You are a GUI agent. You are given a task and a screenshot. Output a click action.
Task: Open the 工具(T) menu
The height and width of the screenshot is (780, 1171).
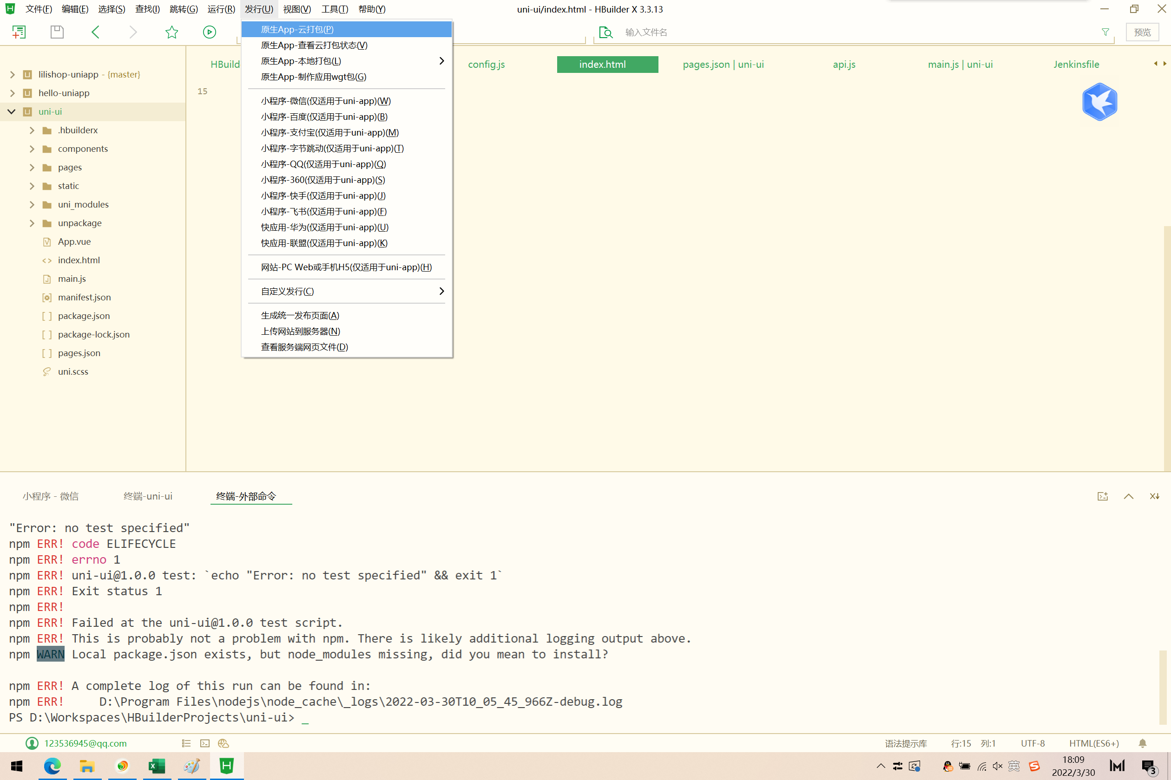click(x=335, y=9)
